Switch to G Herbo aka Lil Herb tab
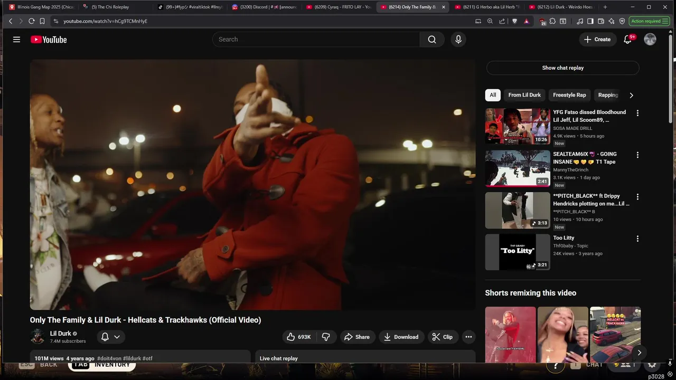The image size is (676, 380). 488,7
